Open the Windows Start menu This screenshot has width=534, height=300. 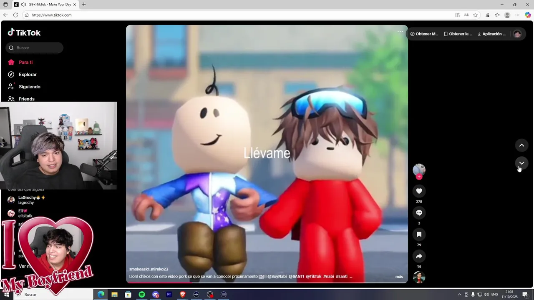[6, 295]
